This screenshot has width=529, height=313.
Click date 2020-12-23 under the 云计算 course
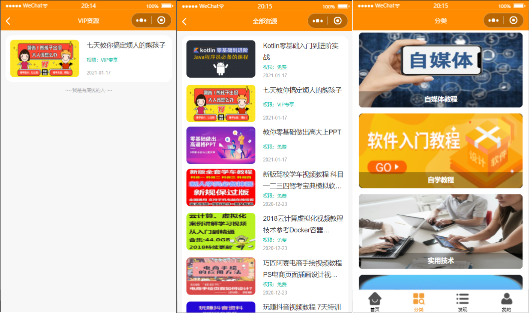click(x=275, y=248)
